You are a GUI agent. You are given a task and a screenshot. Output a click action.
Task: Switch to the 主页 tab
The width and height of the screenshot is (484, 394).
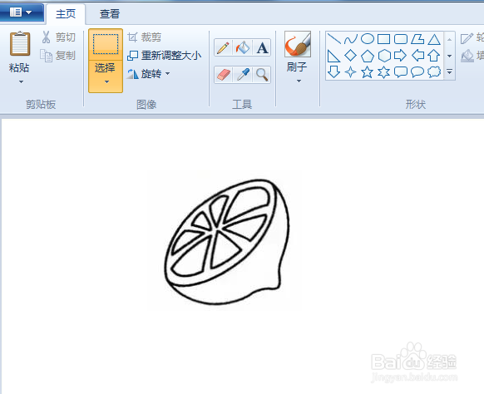(66, 14)
